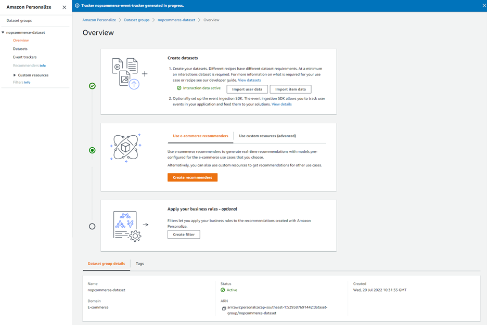This screenshot has height=325, width=487.
Task: Click the business rules filter illustration
Action: tap(131, 226)
